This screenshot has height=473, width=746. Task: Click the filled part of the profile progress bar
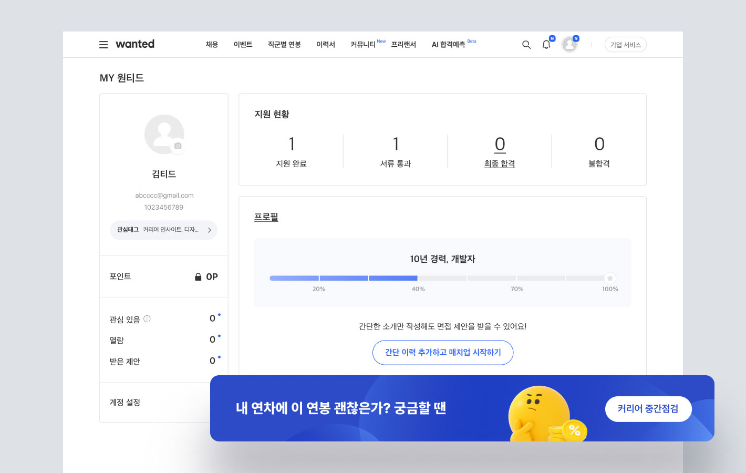point(344,278)
